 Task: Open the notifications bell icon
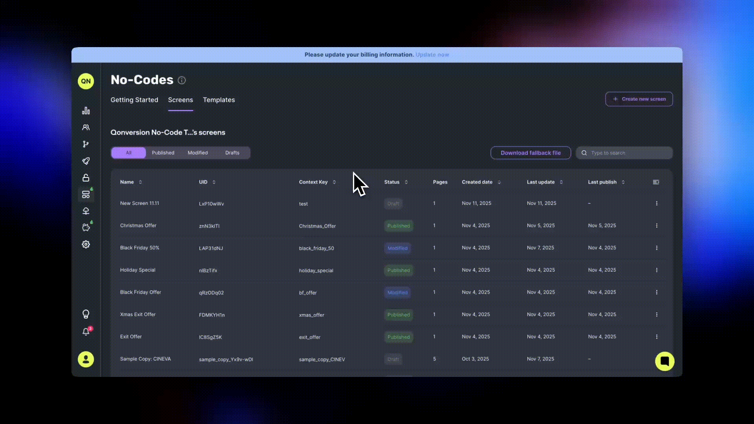coord(86,332)
